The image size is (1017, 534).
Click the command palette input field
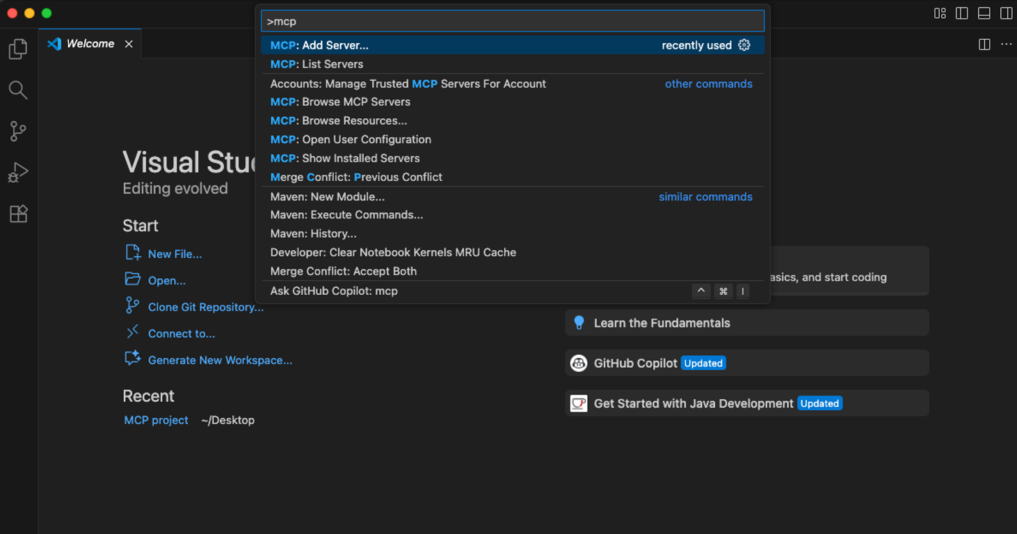[512, 22]
